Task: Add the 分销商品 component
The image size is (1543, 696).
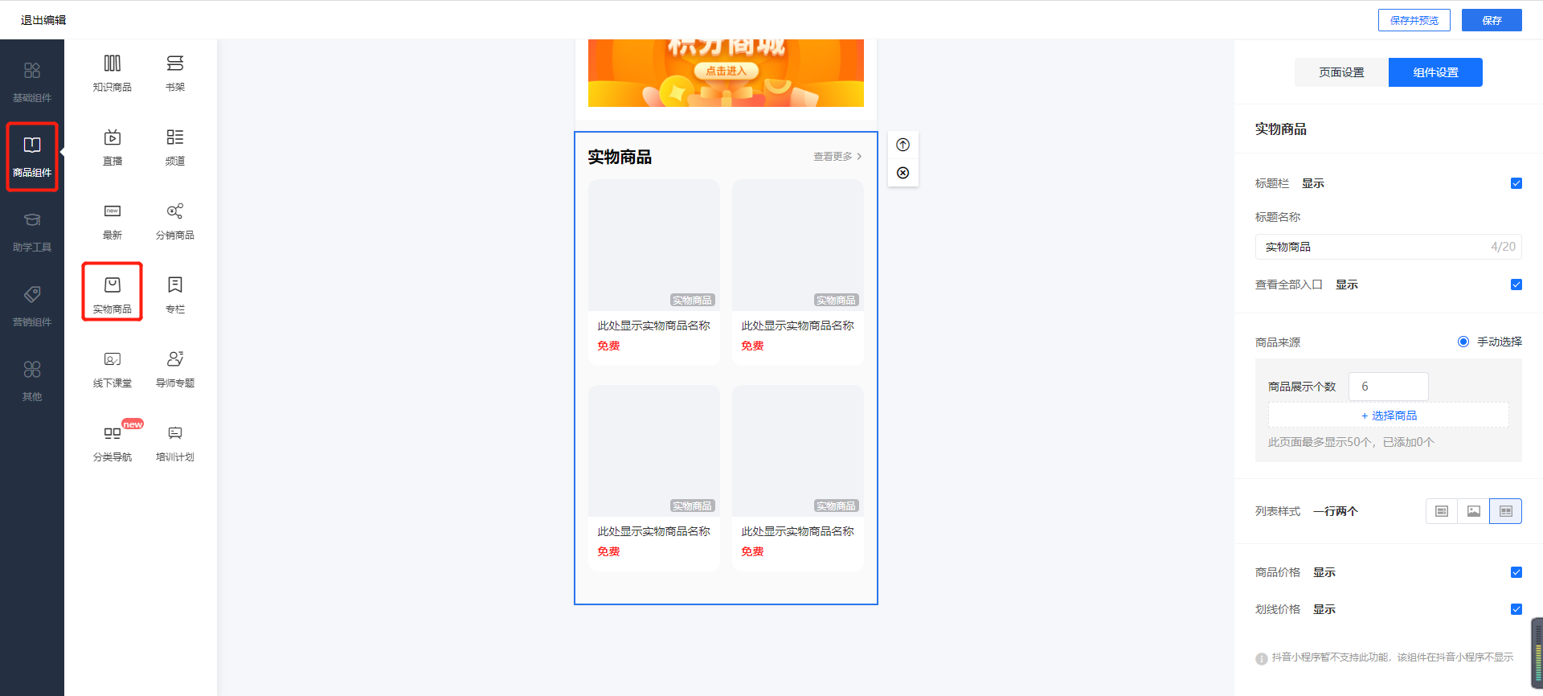Action: pyautogui.click(x=175, y=220)
